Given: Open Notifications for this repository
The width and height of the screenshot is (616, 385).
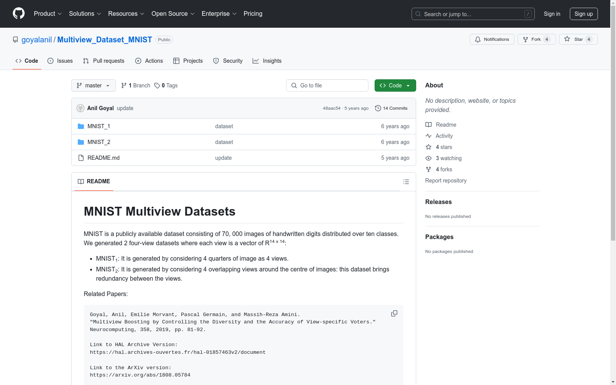Looking at the screenshot, I should [x=492, y=39].
